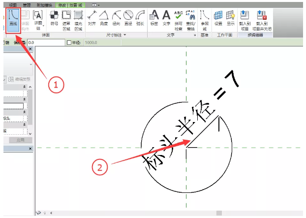Collapse the second properties group chevron
The image size is (306, 218).
point(25,99)
